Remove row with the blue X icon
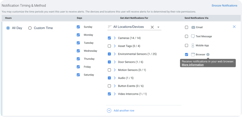 [x=234, y=27]
